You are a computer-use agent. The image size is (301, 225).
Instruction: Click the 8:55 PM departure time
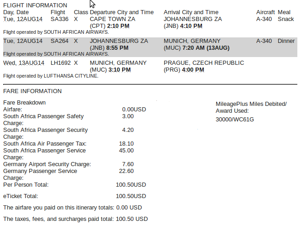click(x=117, y=48)
